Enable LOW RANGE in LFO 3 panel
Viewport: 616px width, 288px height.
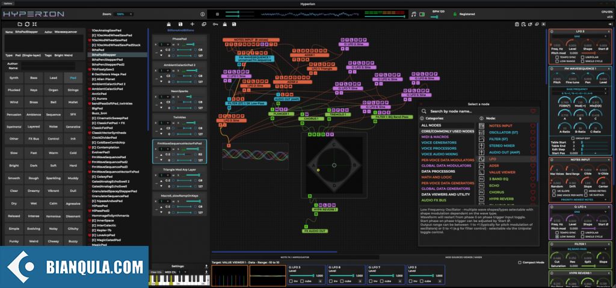[557, 61]
